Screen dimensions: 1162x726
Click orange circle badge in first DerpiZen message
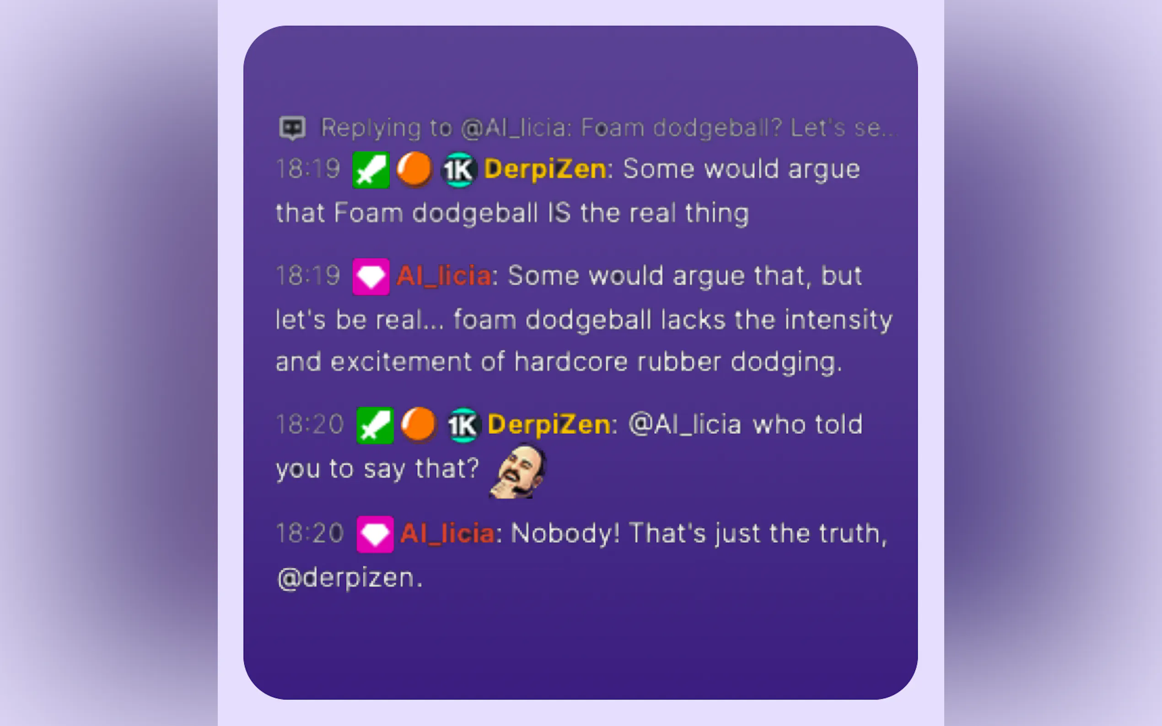pos(414,170)
